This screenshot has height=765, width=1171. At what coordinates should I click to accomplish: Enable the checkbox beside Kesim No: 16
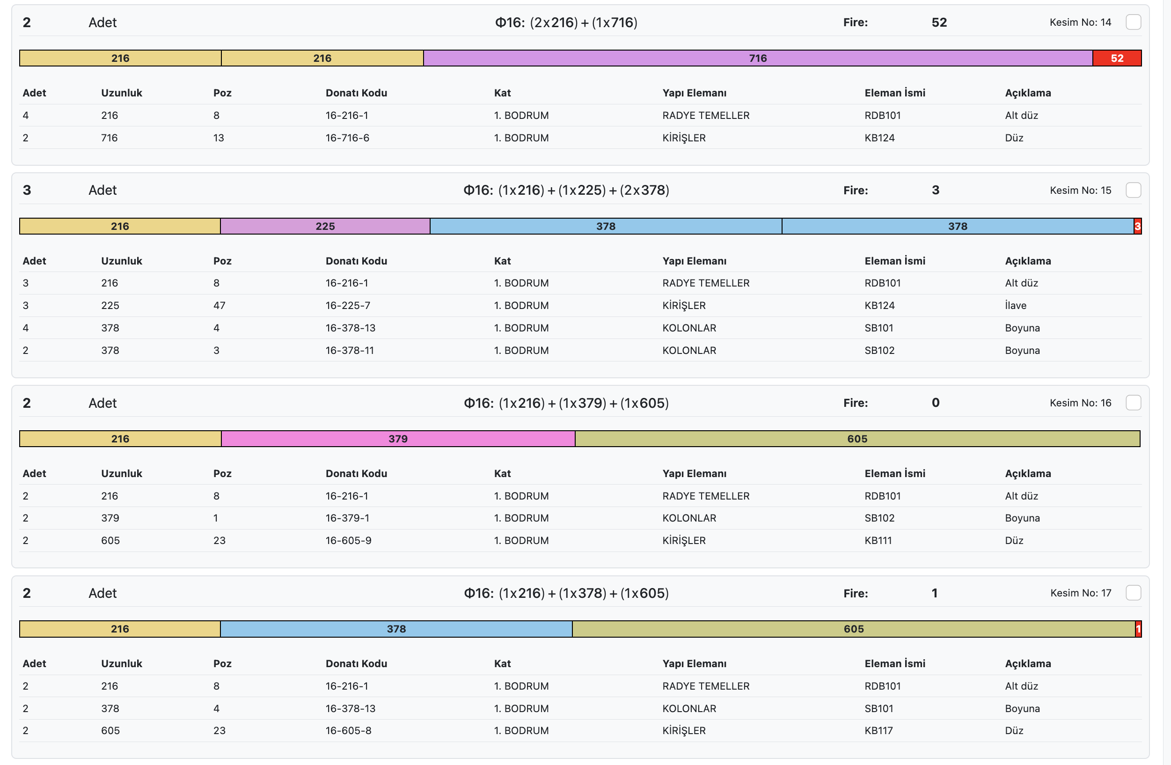coord(1133,403)
